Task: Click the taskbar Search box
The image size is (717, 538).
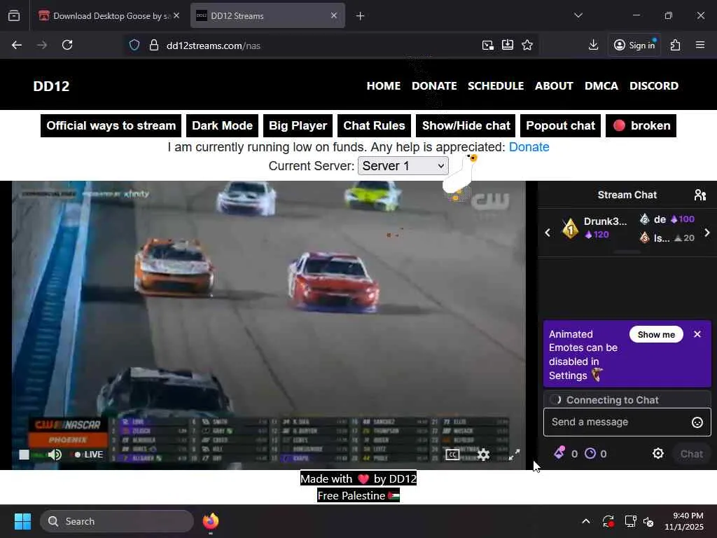Action: point(117,521)
